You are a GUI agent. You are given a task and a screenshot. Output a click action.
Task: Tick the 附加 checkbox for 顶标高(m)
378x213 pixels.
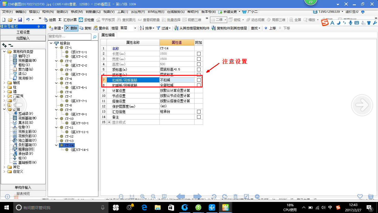199,69
